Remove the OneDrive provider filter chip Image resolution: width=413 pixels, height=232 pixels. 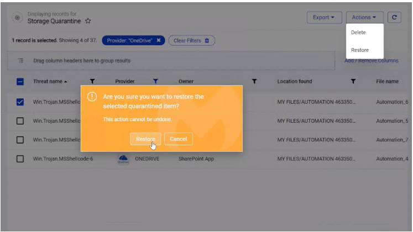pyautogui.click(x=159, y=40)
